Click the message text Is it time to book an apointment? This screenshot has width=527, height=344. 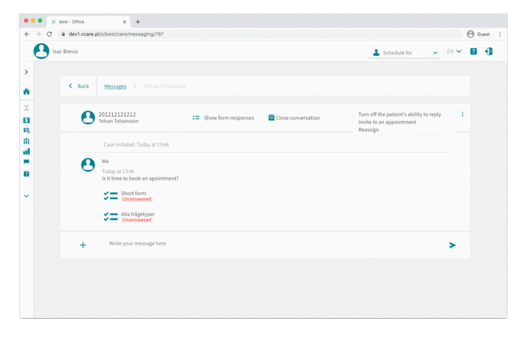[x=140, y=178]
